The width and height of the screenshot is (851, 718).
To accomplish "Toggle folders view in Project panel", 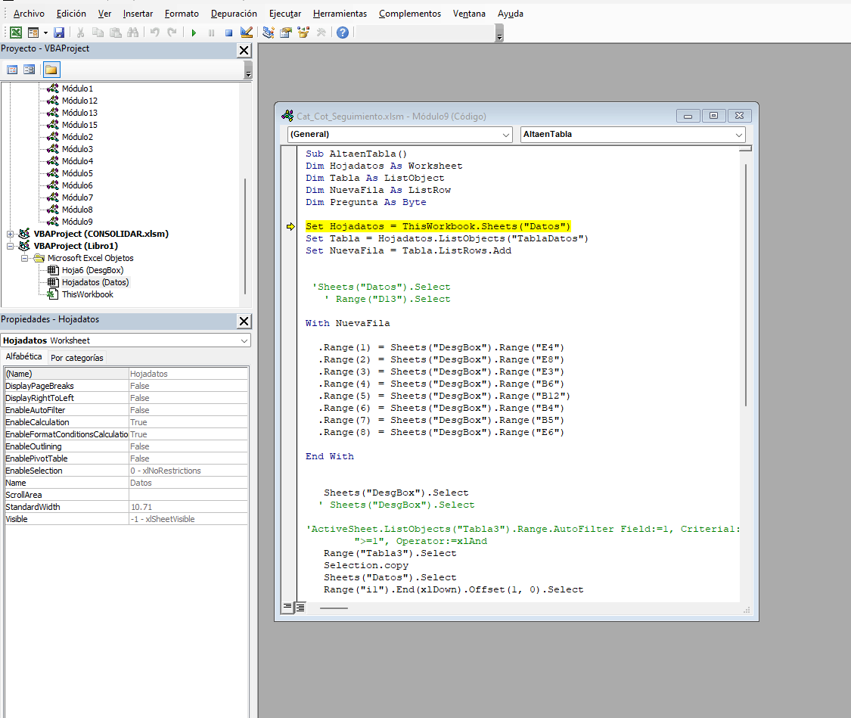I will point(51,70).
